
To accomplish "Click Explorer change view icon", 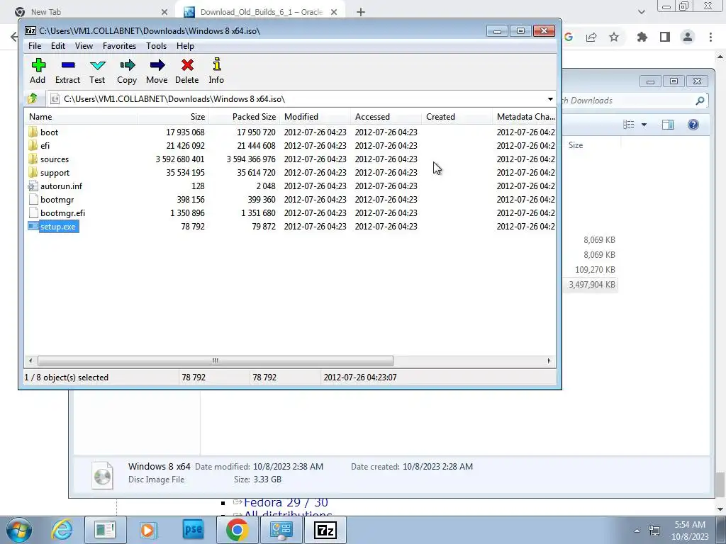I will (x=628, y=125).
